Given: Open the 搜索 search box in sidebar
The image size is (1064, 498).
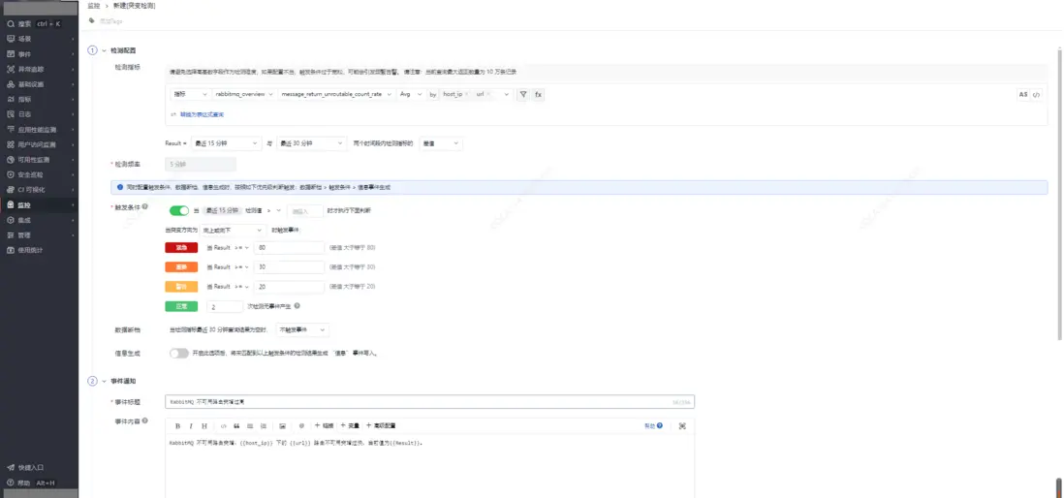Looking at the screenshot, I should tap(39, 24).
